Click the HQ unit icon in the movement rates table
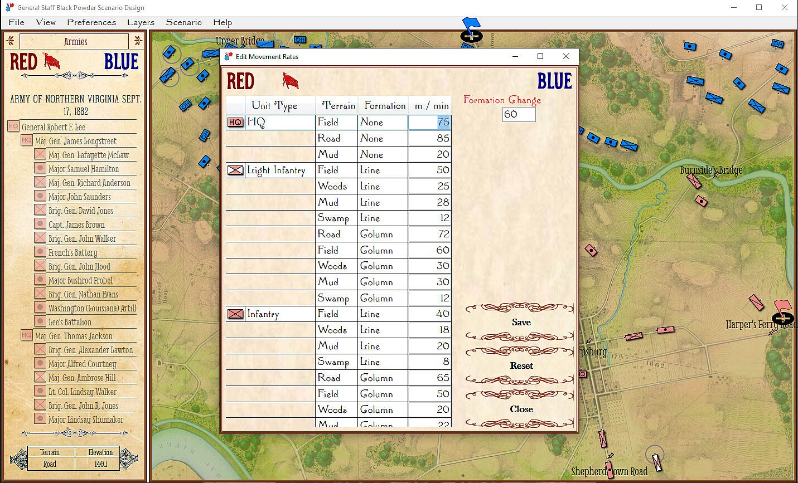Viewport: 798px width, 483px height. [x=235, y=122]
